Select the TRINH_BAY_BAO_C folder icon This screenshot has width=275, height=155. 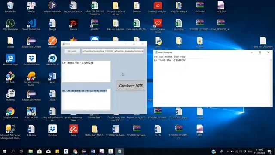click(x=95, y=130)
